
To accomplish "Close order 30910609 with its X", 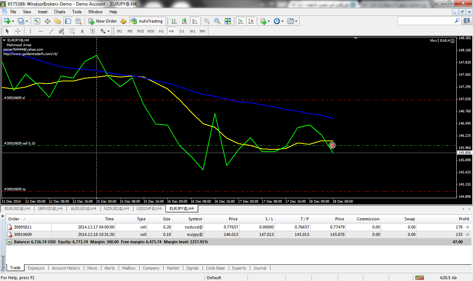I will point(468,234).
